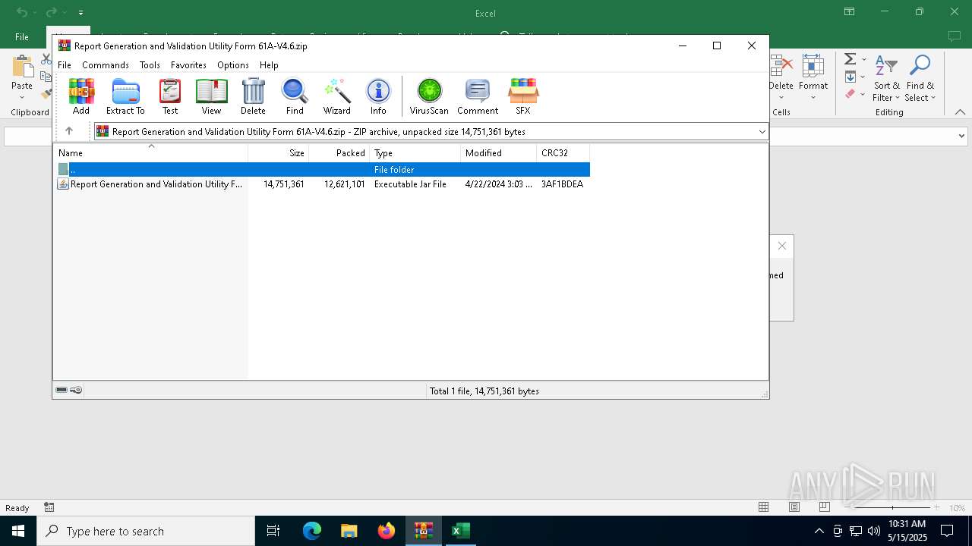Sort by the Size column header
Viewport: 972px width, 546px height.
(279, 153)
